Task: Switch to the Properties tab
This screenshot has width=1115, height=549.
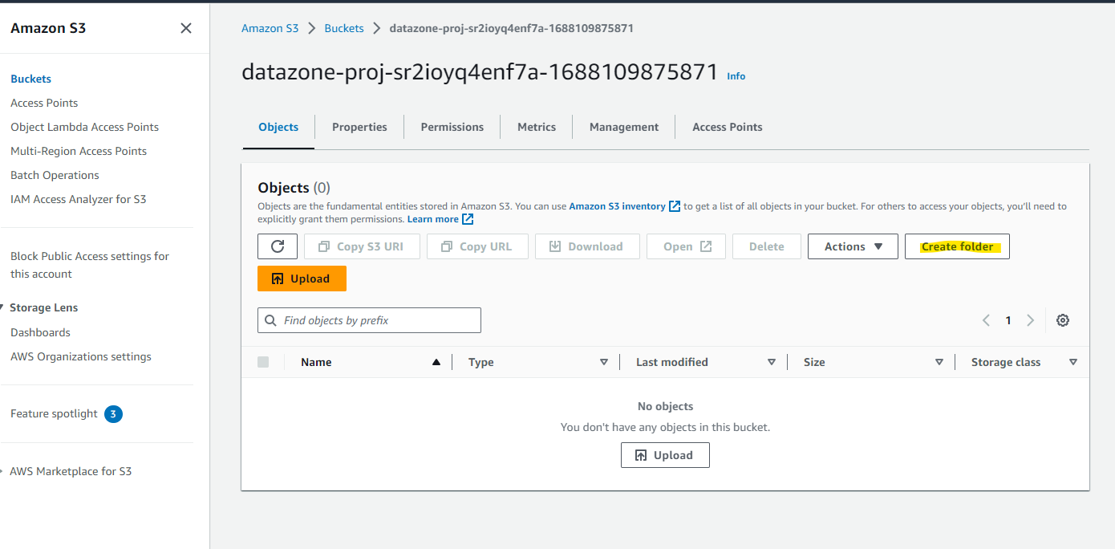Action: (359, 127)
